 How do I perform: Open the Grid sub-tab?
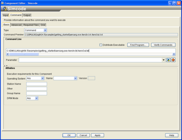[43, 25]
